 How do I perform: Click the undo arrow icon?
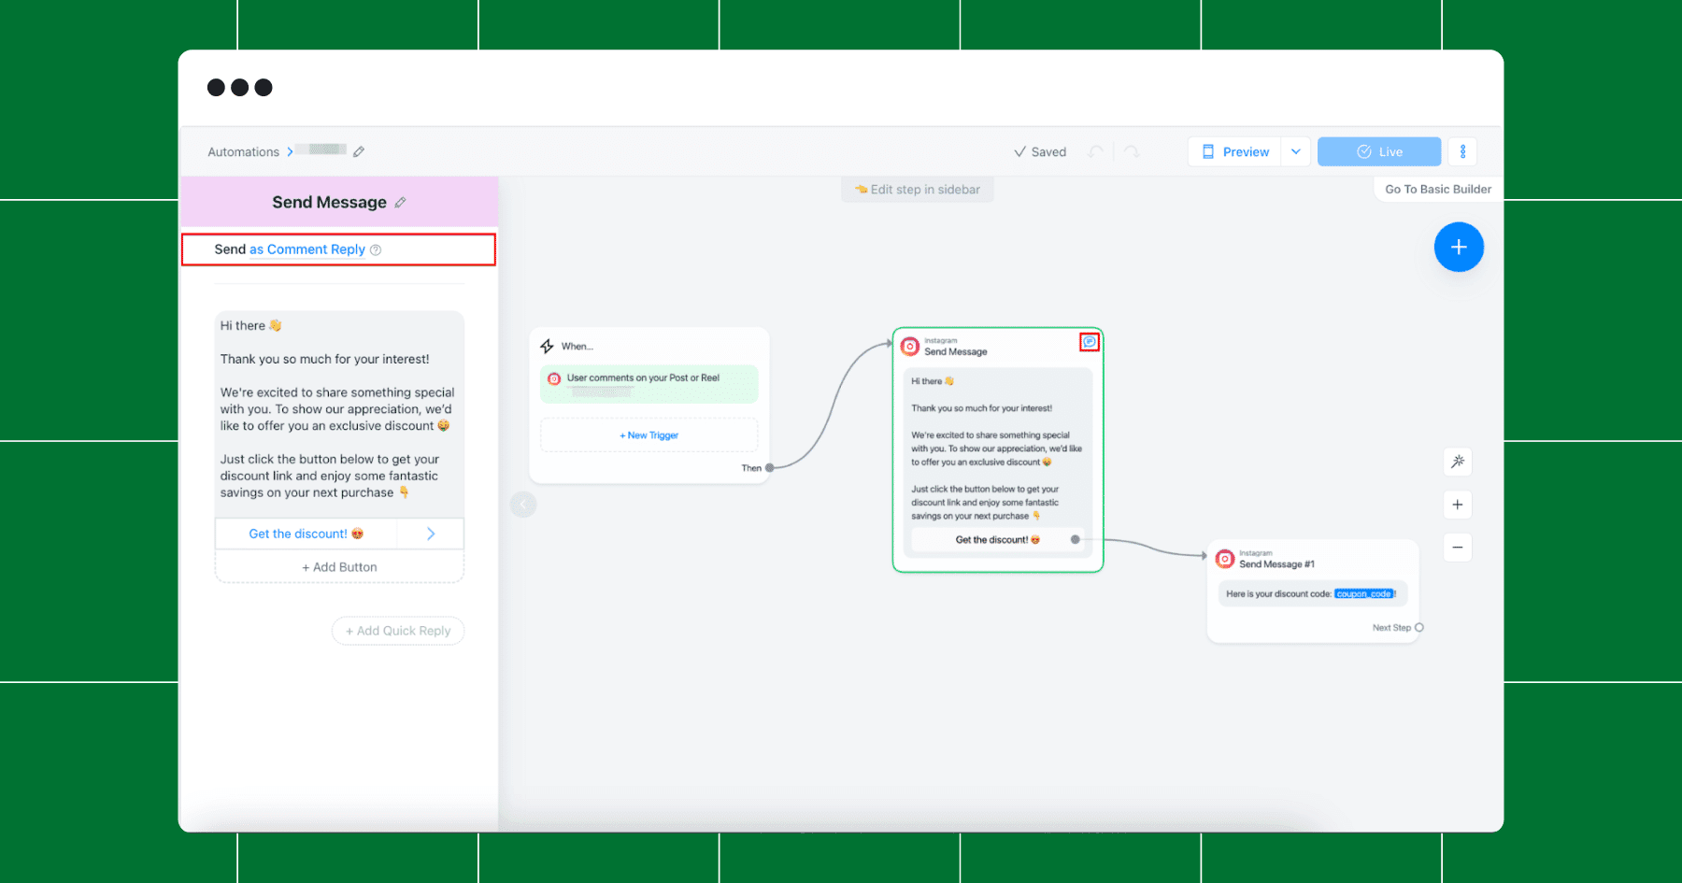1096,151
